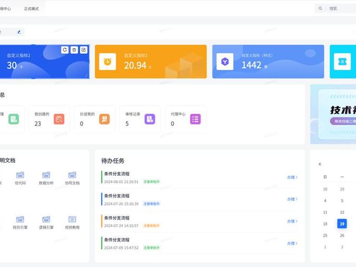356x267 pixels.
Task: Open the 低代码 document folder
Action: pos(20,178)
